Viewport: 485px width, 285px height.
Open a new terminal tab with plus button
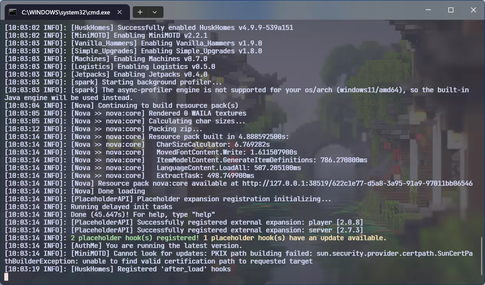point(140,12)
